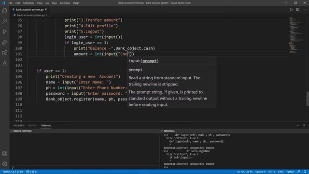
Task: Click Ln 101, Col 44 status entry
Action: (245, 172)
